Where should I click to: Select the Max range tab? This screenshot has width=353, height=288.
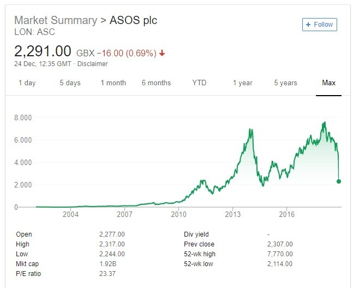328,83
